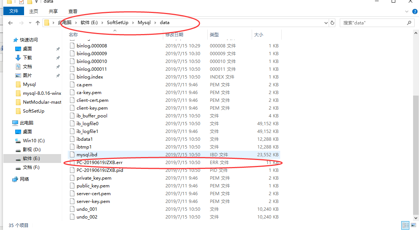Select 网络 in navigation pane
The width and height of the screenshot is (419, 230).
[x=24, y=179]
